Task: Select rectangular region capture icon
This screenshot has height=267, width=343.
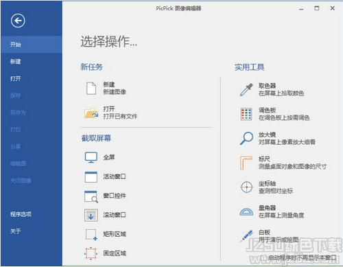Action: pos(91,235)
